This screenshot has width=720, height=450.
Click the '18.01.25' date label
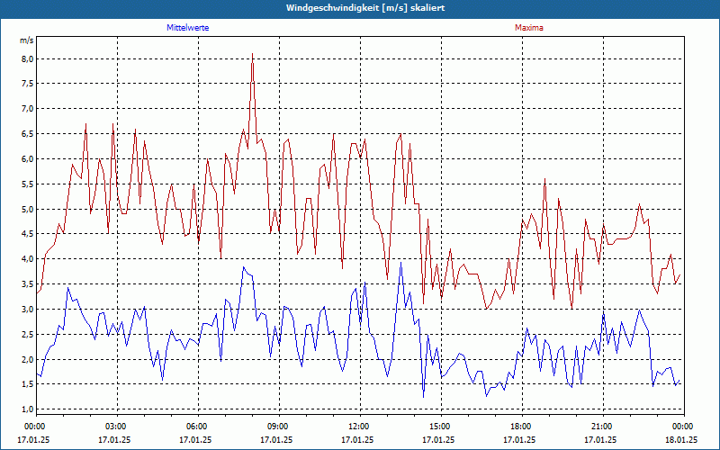point(681,440)
